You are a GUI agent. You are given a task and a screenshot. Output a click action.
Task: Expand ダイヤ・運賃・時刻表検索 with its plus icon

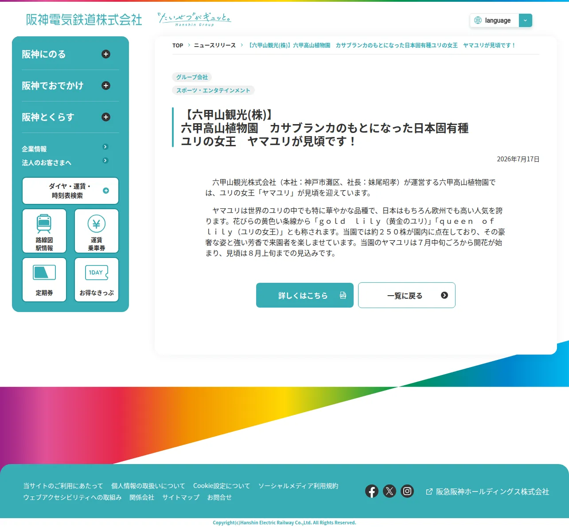[106, 191]
